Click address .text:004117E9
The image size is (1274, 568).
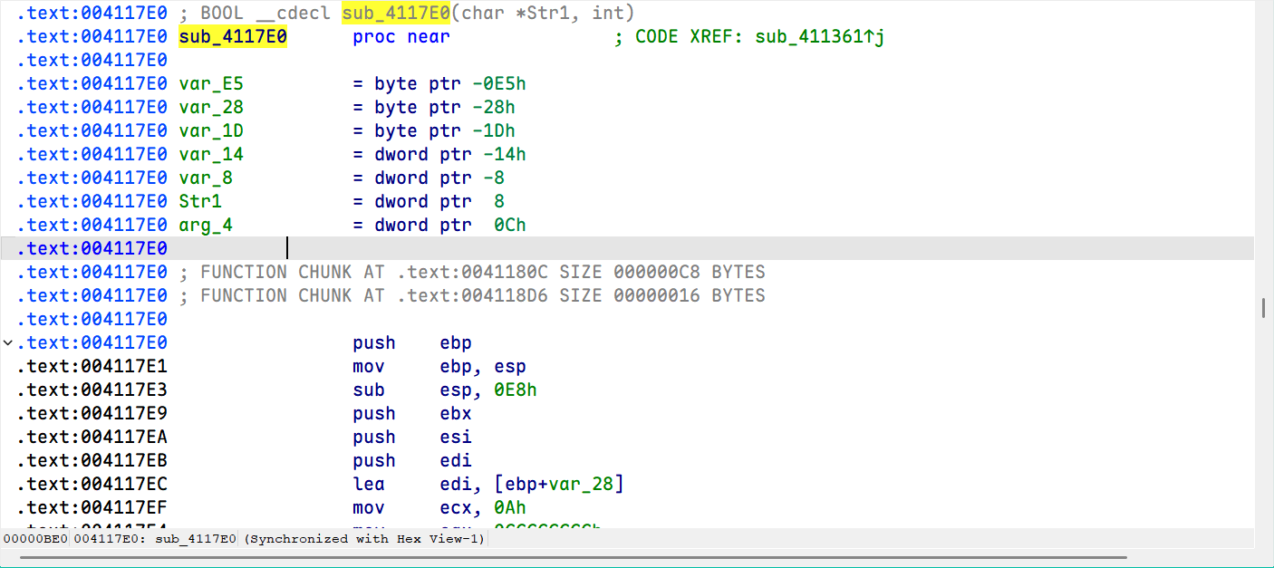point(92,414)
